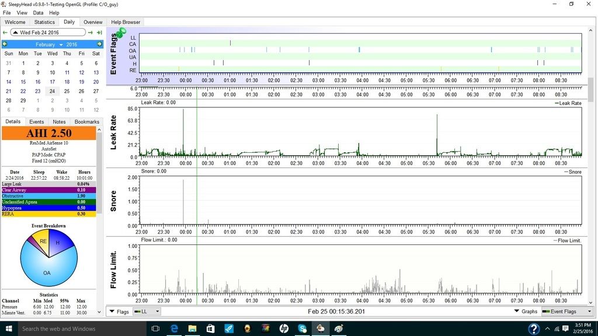Open File Explorer from the taskbar
This screenshot has height=336, width=598.
(x=192, y=328)
